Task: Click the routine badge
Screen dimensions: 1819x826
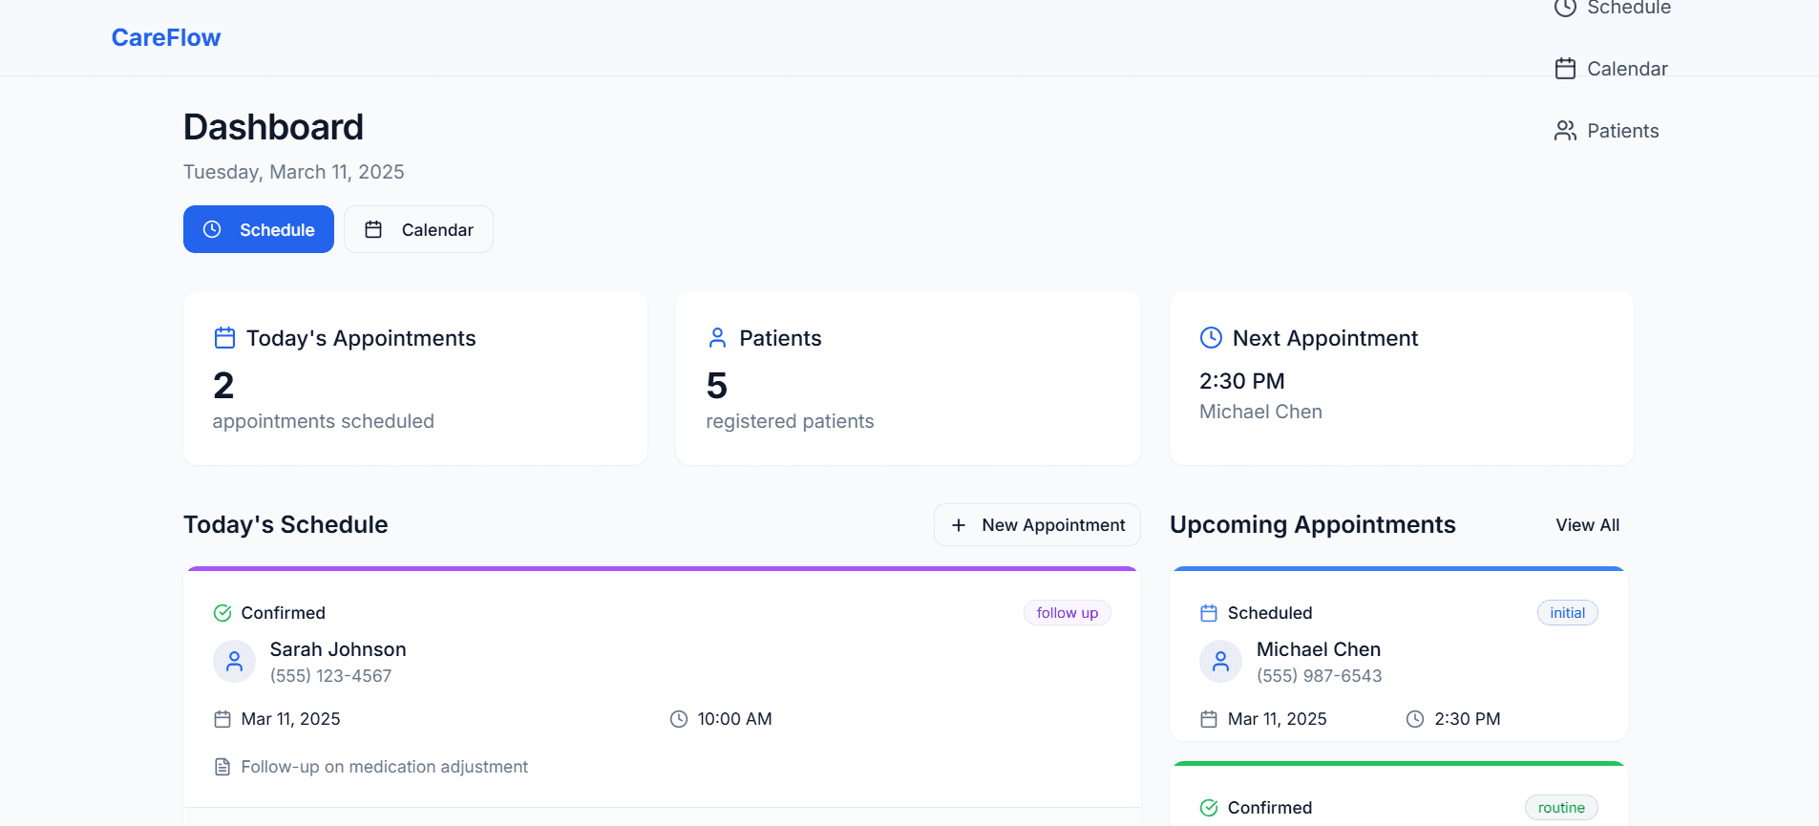Action: [x=1561, y=808]
